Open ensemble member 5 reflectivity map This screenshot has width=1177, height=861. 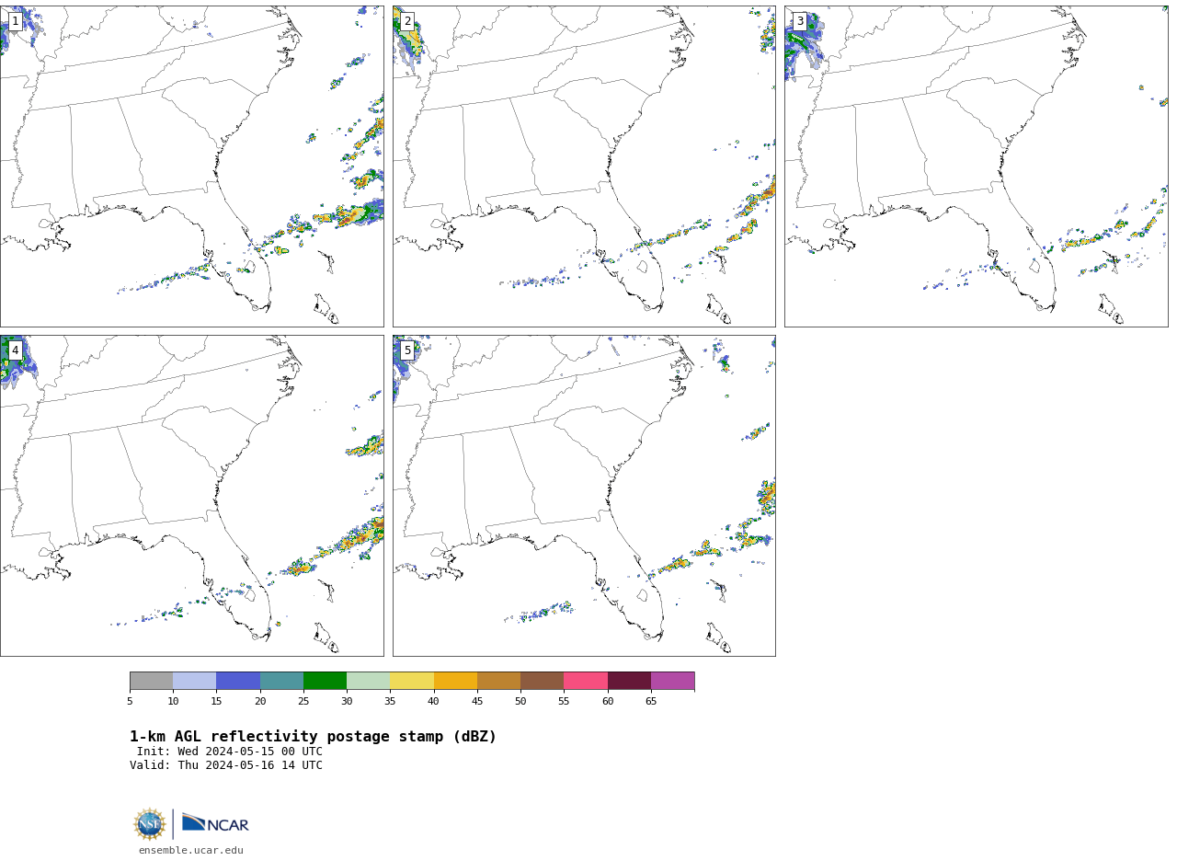click(x=584, y=496)
